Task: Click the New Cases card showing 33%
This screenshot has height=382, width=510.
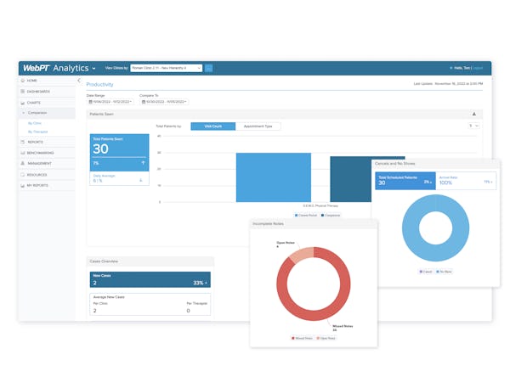Action: click(x=150, y=279)
